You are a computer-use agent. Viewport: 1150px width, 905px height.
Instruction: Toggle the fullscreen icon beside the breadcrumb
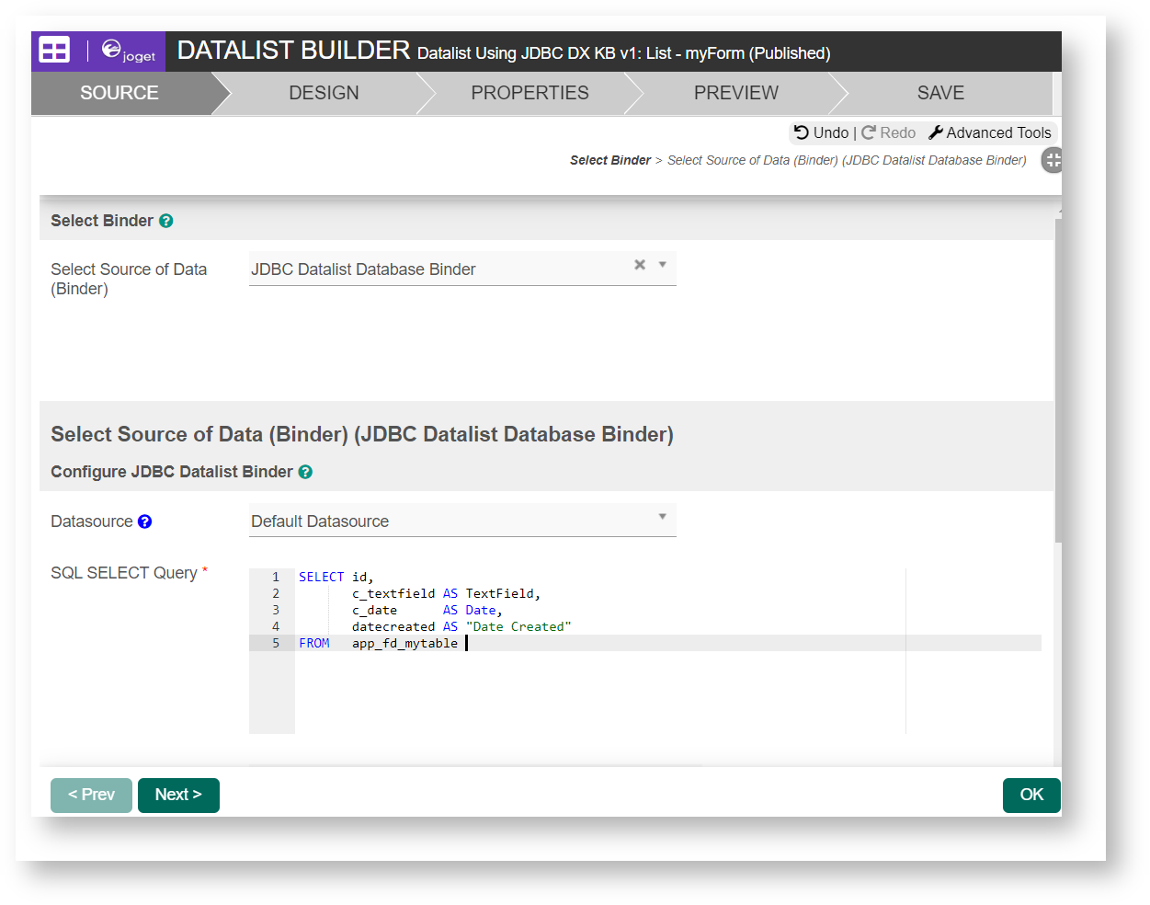[x=1053, y=160]
